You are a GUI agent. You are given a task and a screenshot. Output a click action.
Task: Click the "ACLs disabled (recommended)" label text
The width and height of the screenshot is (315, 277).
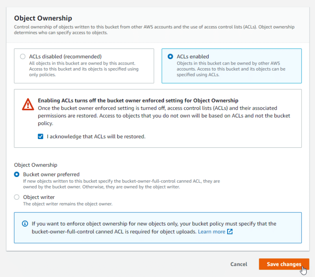pos(65,56)
